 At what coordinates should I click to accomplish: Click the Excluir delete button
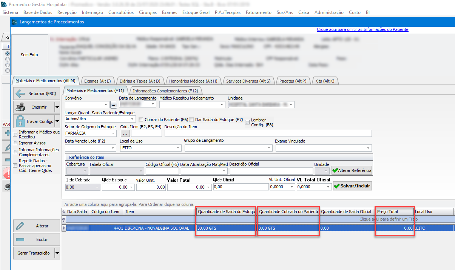(36, 239)
